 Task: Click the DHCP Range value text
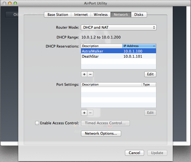coord(101,37)
